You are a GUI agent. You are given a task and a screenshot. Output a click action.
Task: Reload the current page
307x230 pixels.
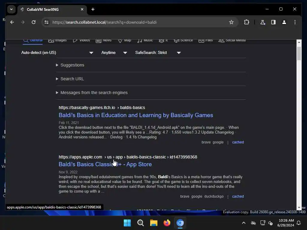34,22
